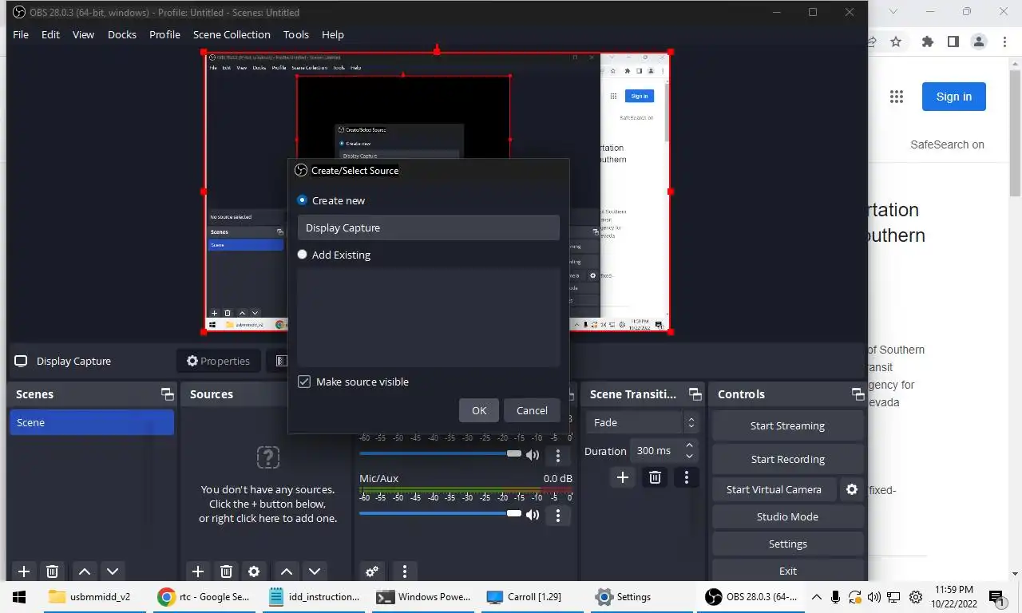Select the Scene item in Scenes list
The width and height of the screenshot is (1022, 613).
coord(92,422)
